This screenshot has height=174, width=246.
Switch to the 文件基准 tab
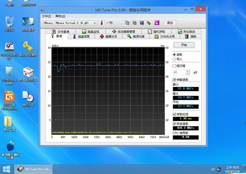(61, 31)
